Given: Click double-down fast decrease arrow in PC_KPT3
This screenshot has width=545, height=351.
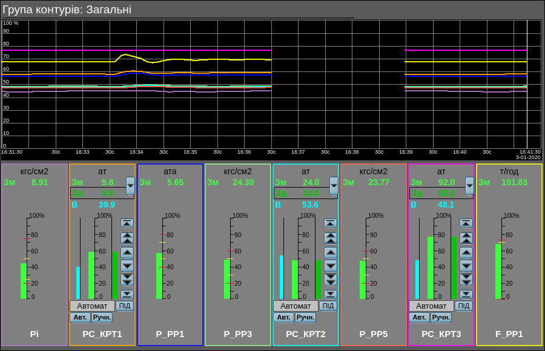Looking at the screenshot, I should tap(466, 279).
